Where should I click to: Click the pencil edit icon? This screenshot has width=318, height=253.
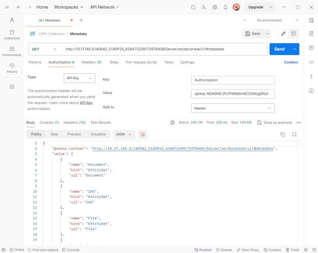[x=283, y=34]
